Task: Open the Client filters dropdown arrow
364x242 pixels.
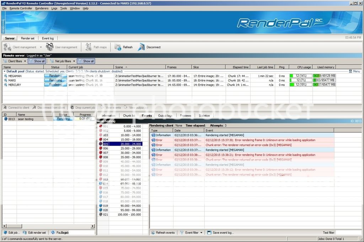Action: 25,61
